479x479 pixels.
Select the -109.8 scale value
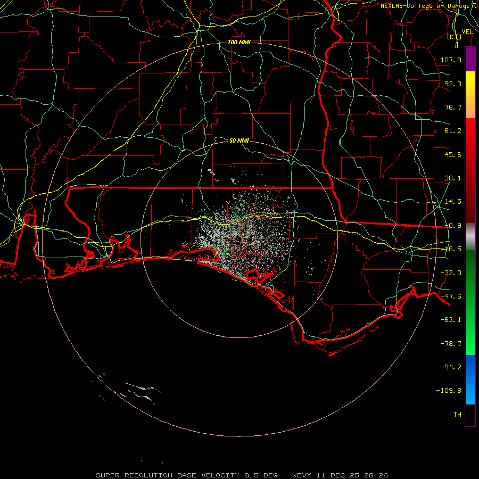(x=449, y=391)
